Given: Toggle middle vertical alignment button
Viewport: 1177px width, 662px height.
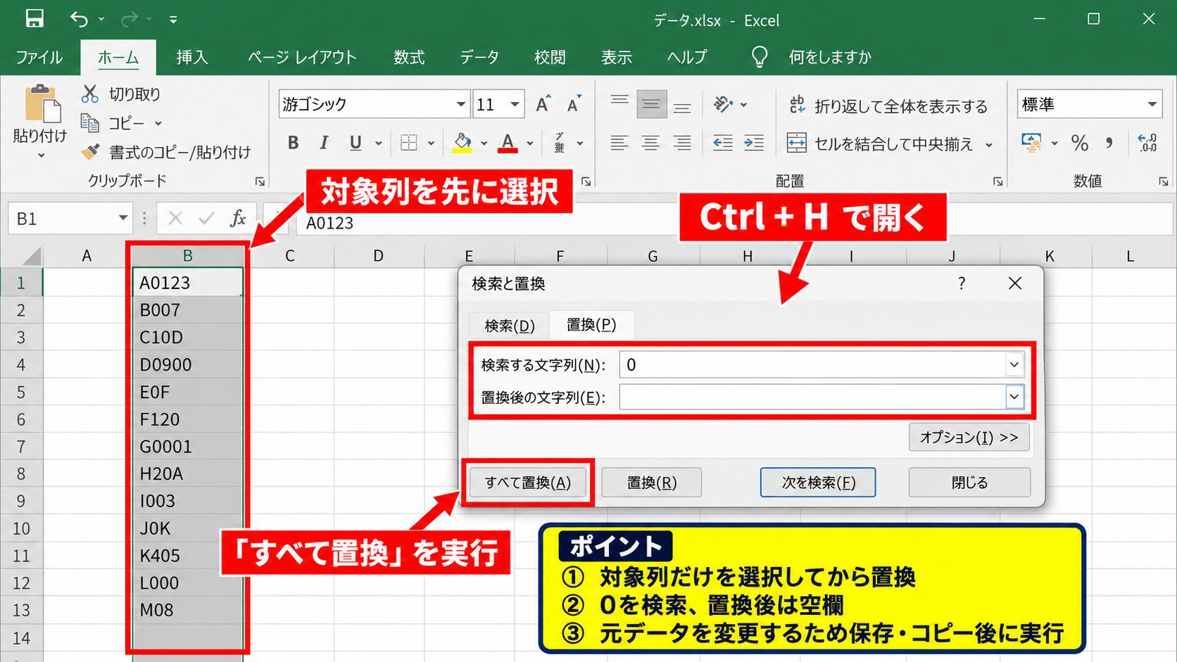Looking at the screenshot, I should click(x=651, y=105).
